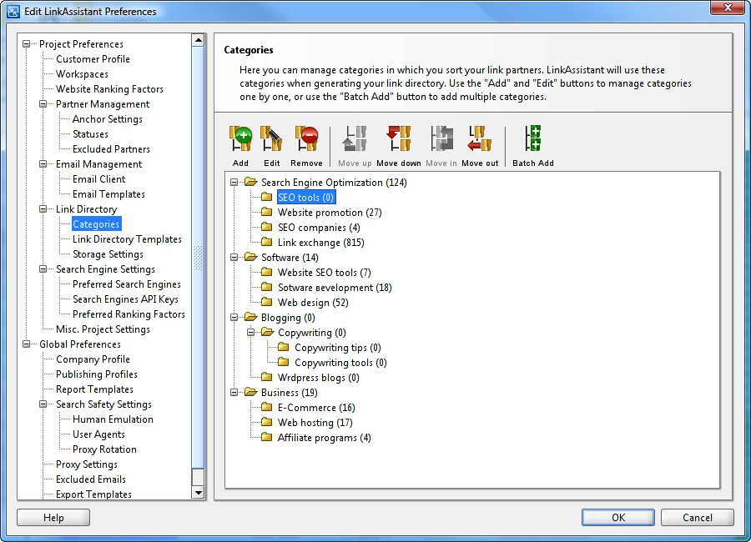Collapse the Search Engine Optimization category

click(x=234, y=182)
